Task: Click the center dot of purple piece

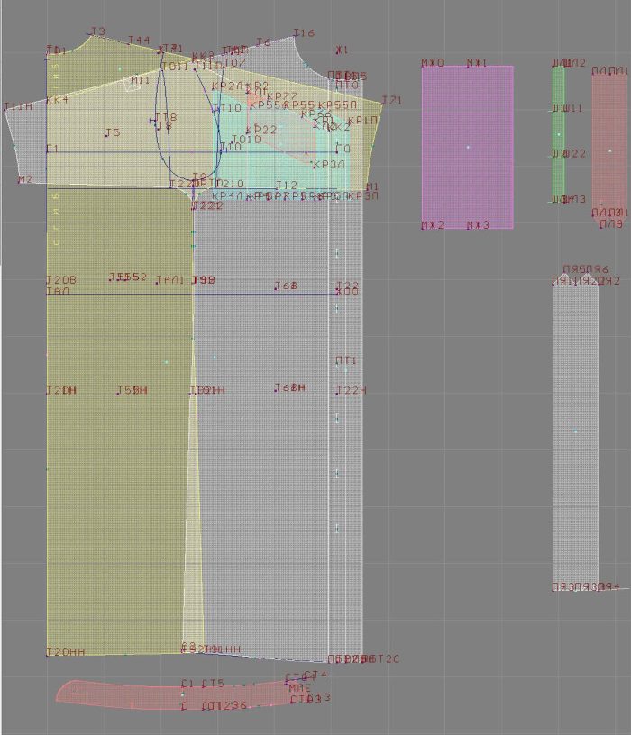Action: [467, 147]
